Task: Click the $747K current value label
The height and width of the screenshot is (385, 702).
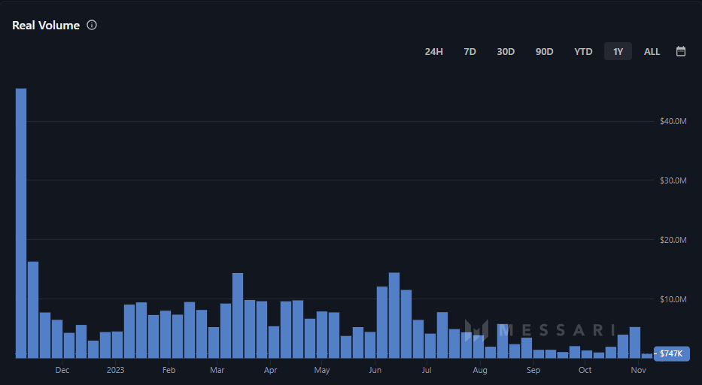Action: point(671,353)
